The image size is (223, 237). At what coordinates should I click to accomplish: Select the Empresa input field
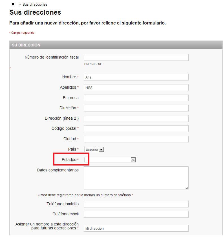[x=136, y=98]
